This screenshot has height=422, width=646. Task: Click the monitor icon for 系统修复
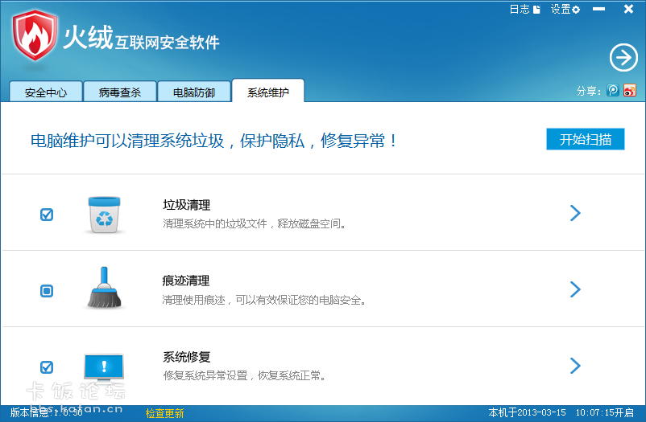pyautogui.click(x=105, y=367)
